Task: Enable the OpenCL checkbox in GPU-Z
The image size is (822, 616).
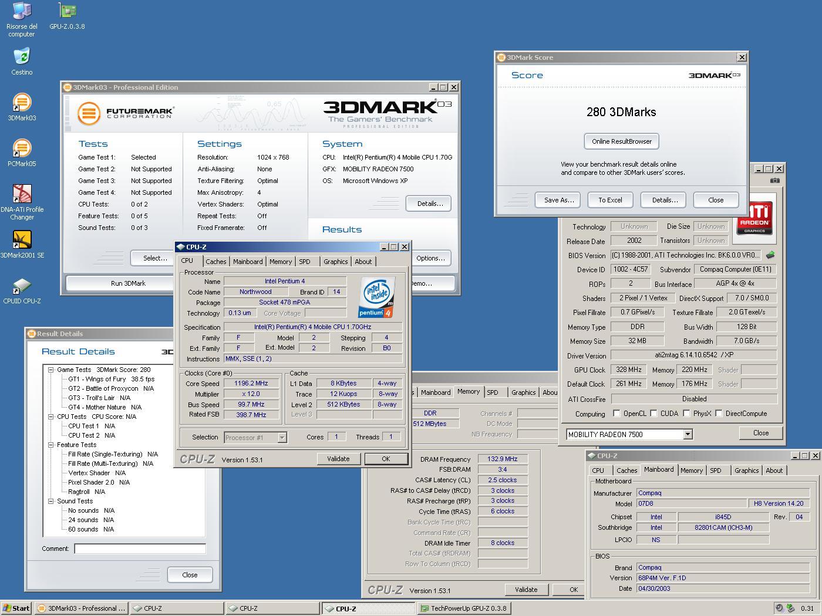Action: click(616, 414)
